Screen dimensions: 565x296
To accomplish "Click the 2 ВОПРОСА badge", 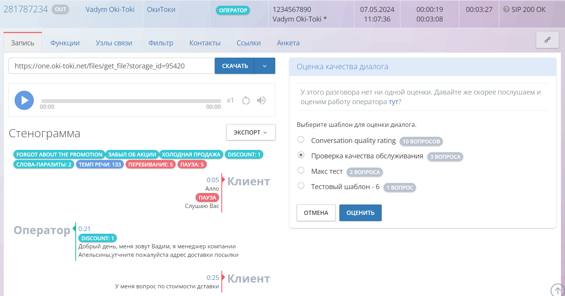I will coord(365,172).
